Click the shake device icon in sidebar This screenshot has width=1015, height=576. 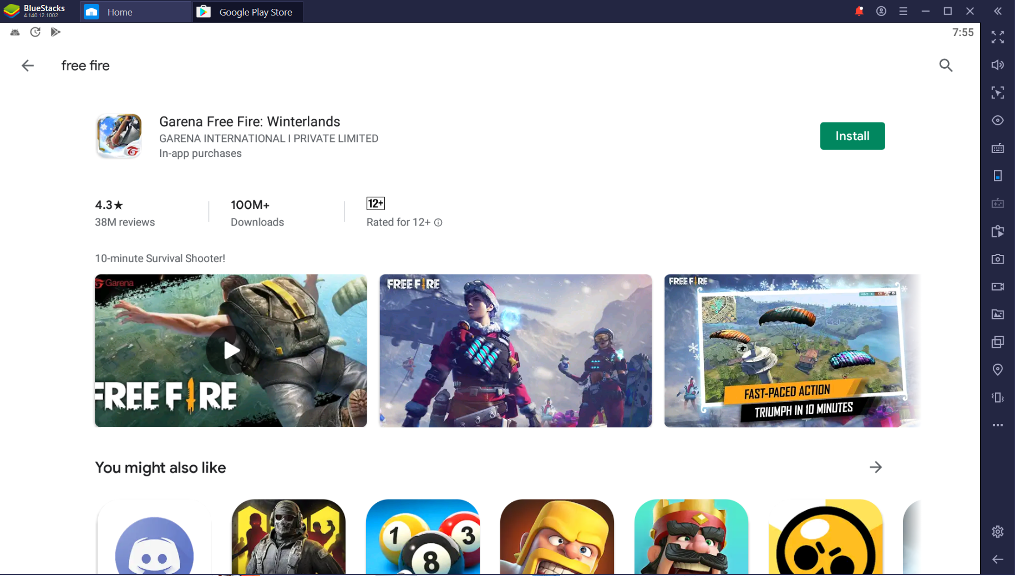(998, 397)
